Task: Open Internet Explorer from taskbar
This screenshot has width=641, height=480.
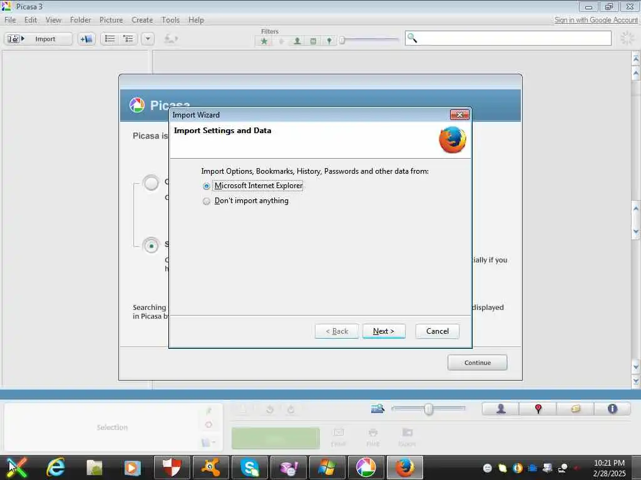Action: click(56, 467)
